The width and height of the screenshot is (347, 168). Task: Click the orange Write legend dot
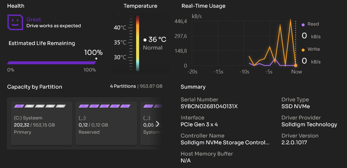[303, 49]
